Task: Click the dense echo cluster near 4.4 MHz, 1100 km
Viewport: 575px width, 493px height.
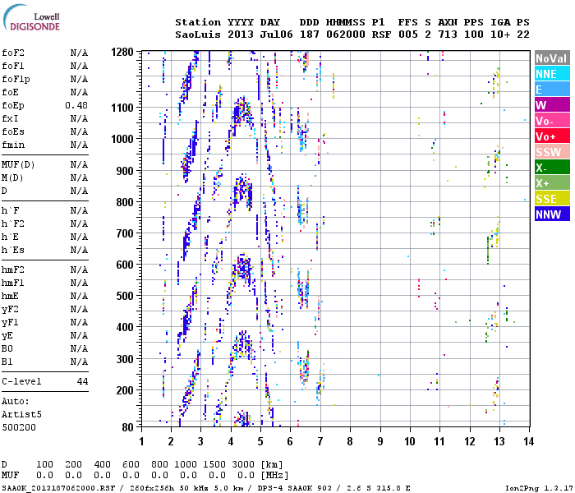Action: 242,110
